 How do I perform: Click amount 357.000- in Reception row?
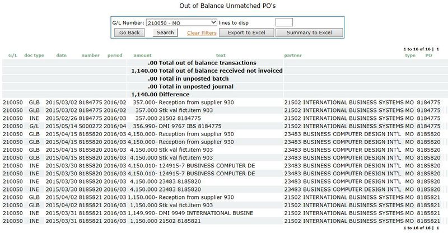point(144,102)
